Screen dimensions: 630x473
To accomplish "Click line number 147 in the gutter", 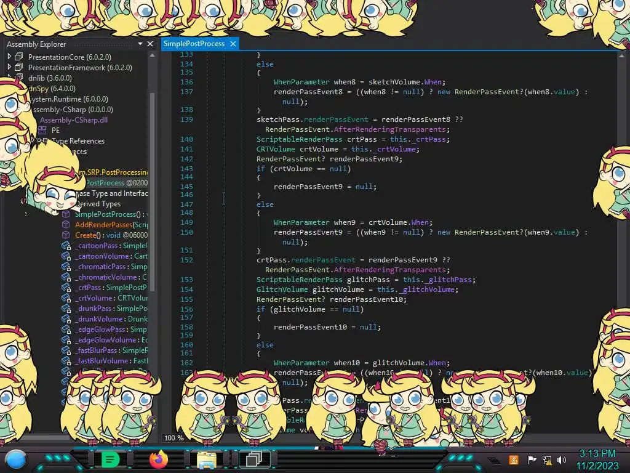I will pyautogui.click(x=186, y=204).
